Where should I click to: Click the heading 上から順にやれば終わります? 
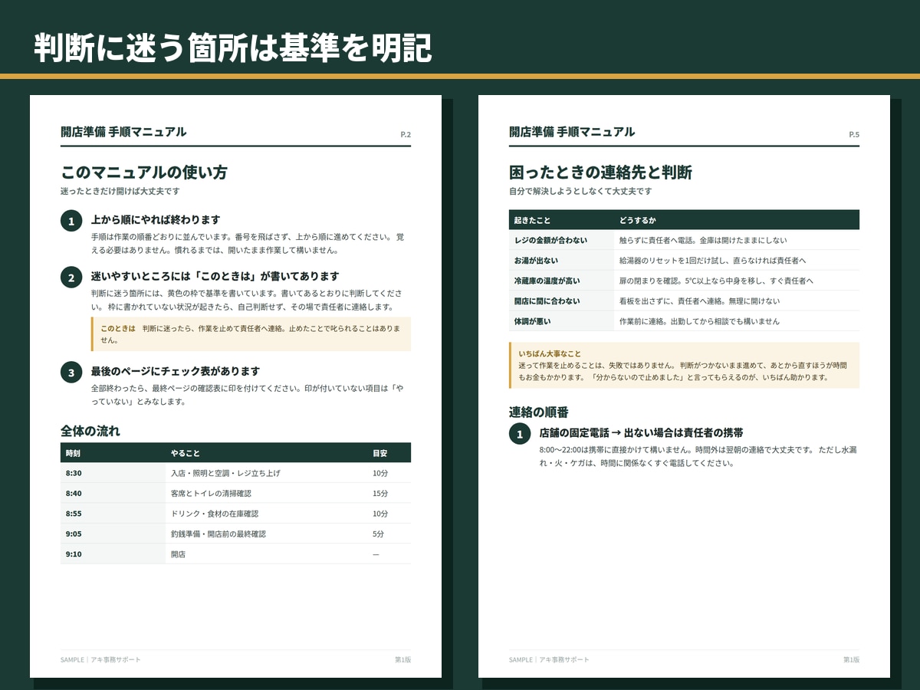pos(156,219)
